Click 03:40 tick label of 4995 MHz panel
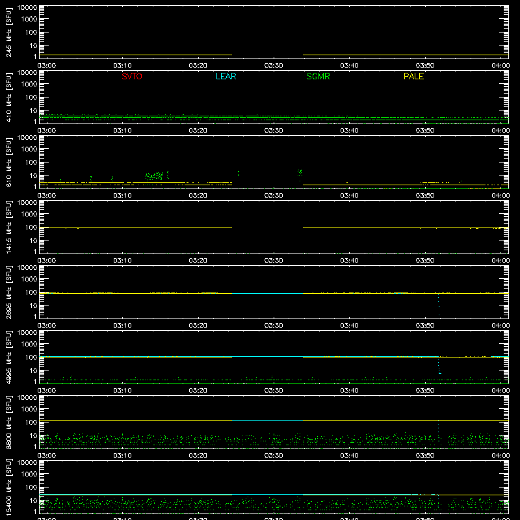Viewport: 520px width, 520px height. [349, 391]
